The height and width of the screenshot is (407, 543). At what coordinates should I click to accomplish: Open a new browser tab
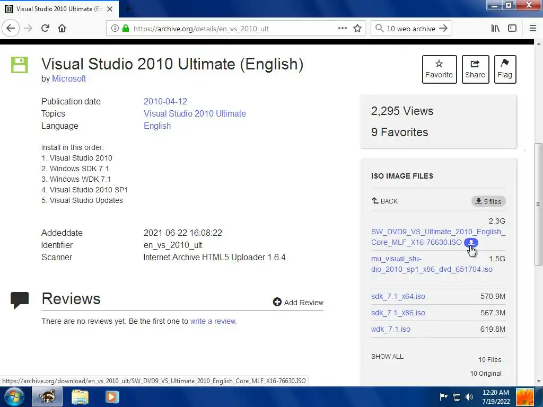pos(128,8)
